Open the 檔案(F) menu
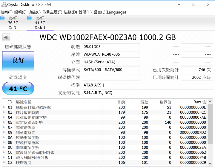This screenshot has height=168, width=215. click(x=7, y=12)
